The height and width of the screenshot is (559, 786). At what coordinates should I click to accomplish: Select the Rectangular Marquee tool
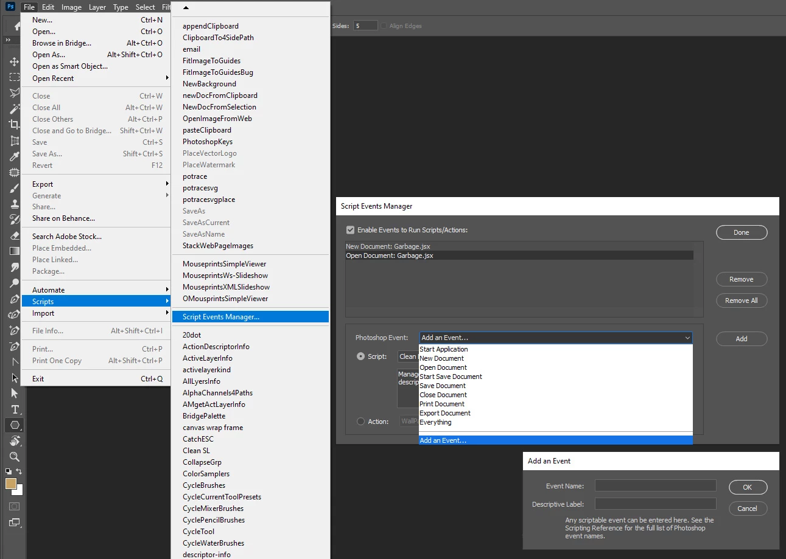point(14,78)
